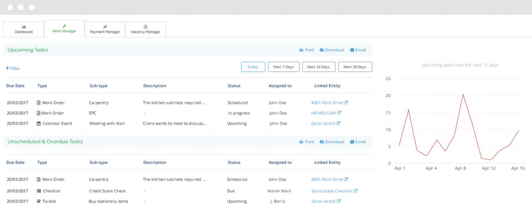Click the Apr 8 peak on chart

point(463,94)
